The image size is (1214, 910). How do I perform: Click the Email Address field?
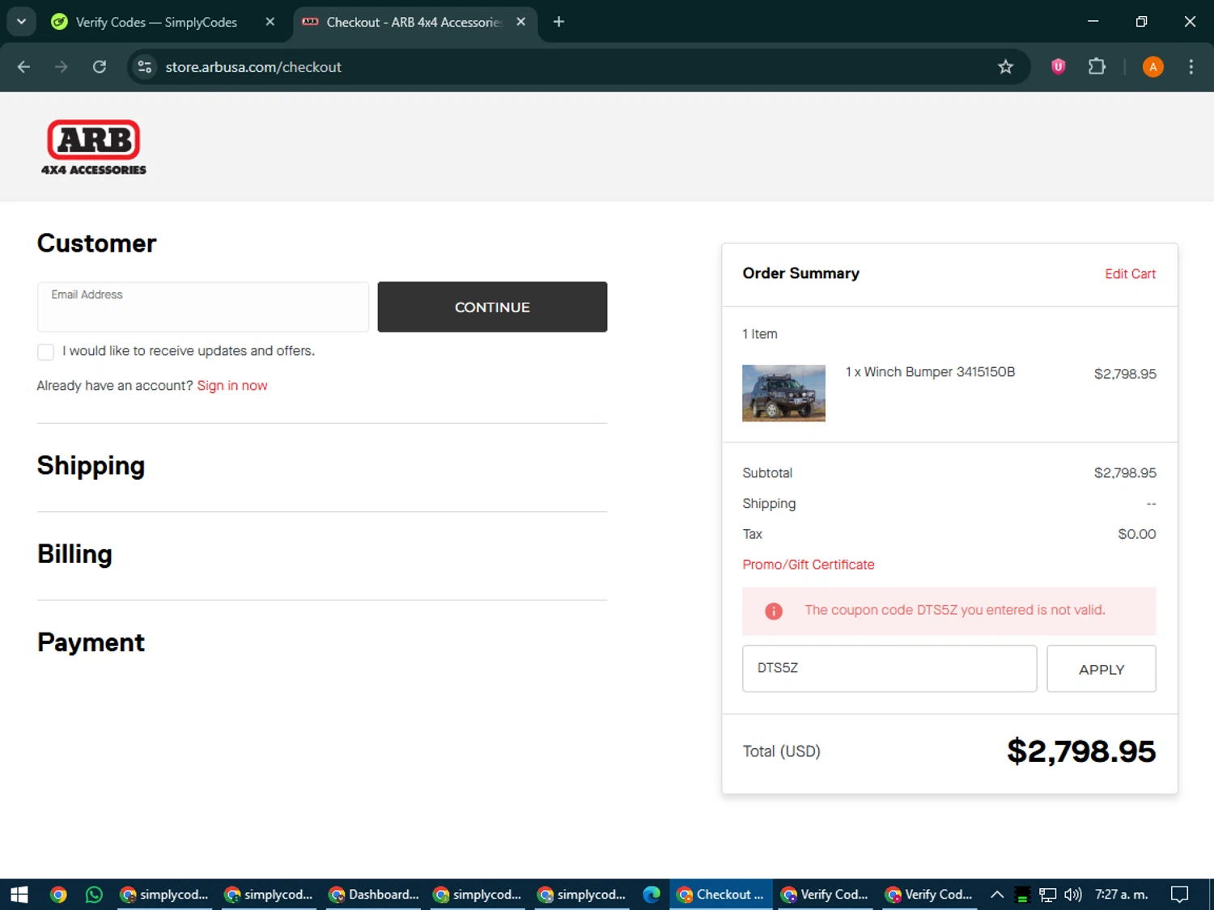[x=202, y=307]
